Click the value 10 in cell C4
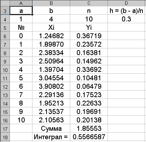This screenshot has width=146, height=142. pyautogui.click(x=89, y=19)
